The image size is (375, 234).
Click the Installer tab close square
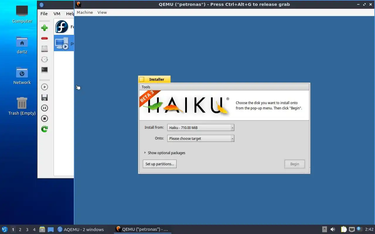[142, 79]
